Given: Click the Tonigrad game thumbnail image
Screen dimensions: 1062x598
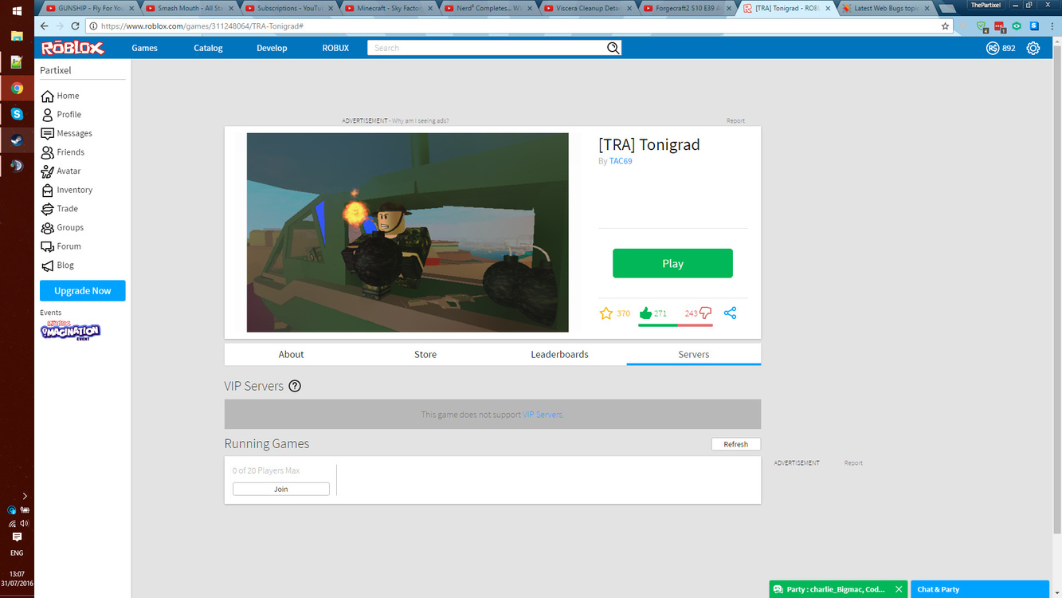Looking at the screenshot, I should tap(408, 233).
